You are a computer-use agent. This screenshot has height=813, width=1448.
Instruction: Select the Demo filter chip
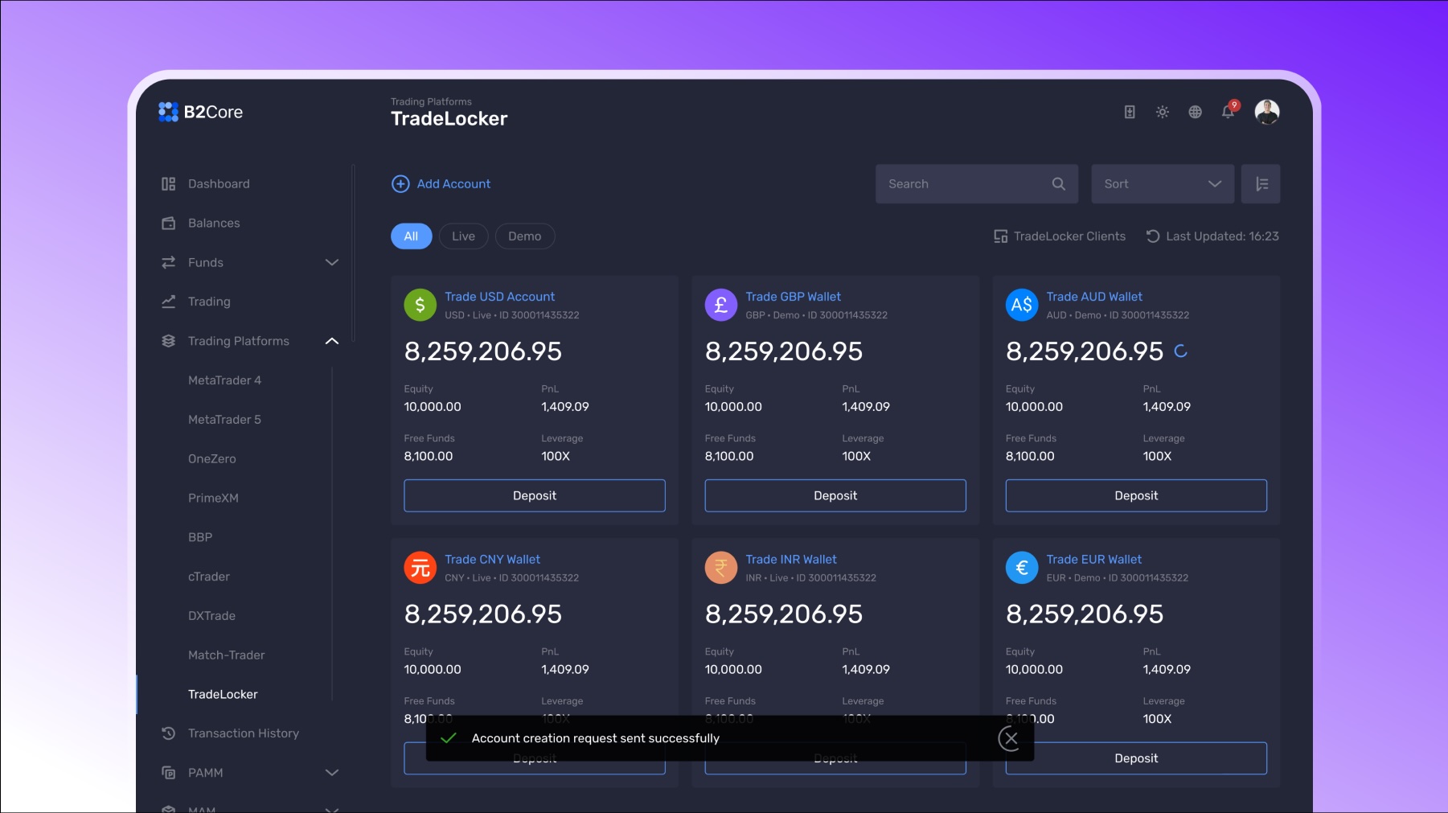524,236
